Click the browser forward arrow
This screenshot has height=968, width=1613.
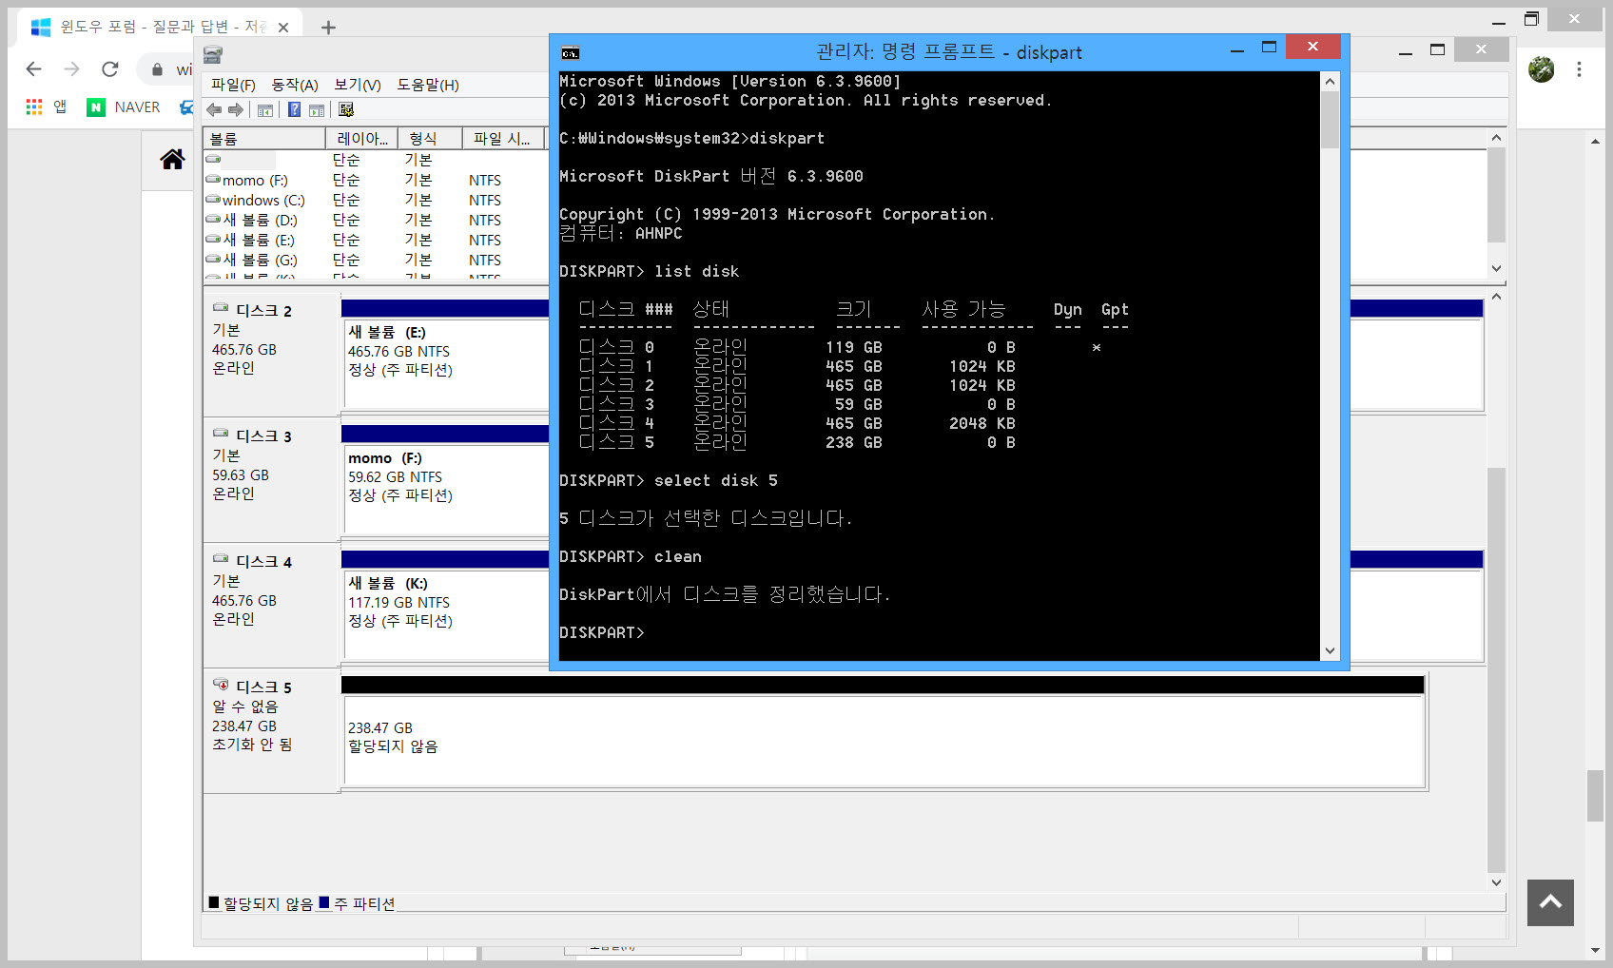point(72,69)
